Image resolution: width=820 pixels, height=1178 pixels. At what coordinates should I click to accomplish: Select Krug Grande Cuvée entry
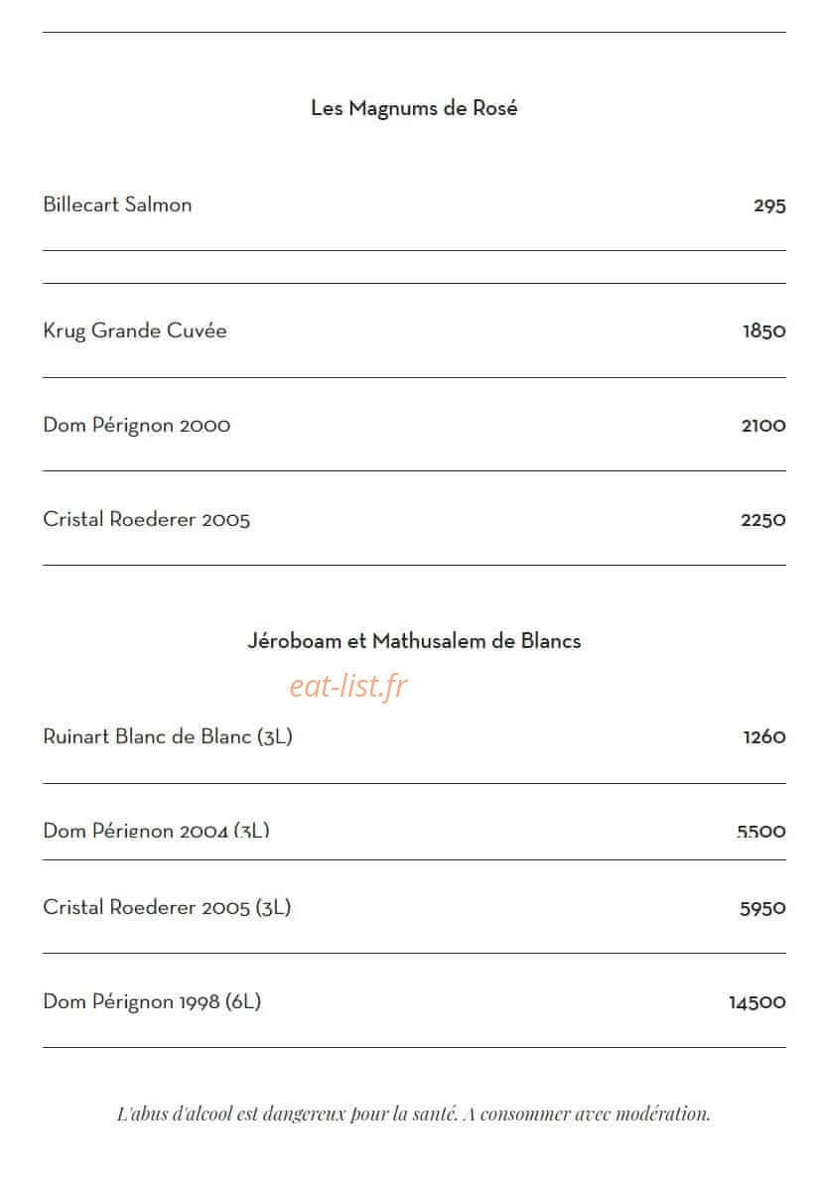[x=135, y=331]
